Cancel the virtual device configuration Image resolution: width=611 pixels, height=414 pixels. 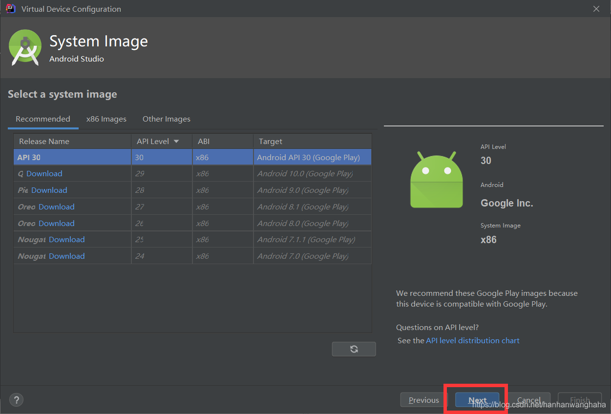click(529, 399)
